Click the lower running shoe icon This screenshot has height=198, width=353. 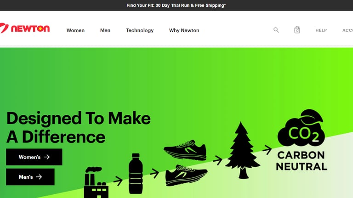click(x=187, y=175)
